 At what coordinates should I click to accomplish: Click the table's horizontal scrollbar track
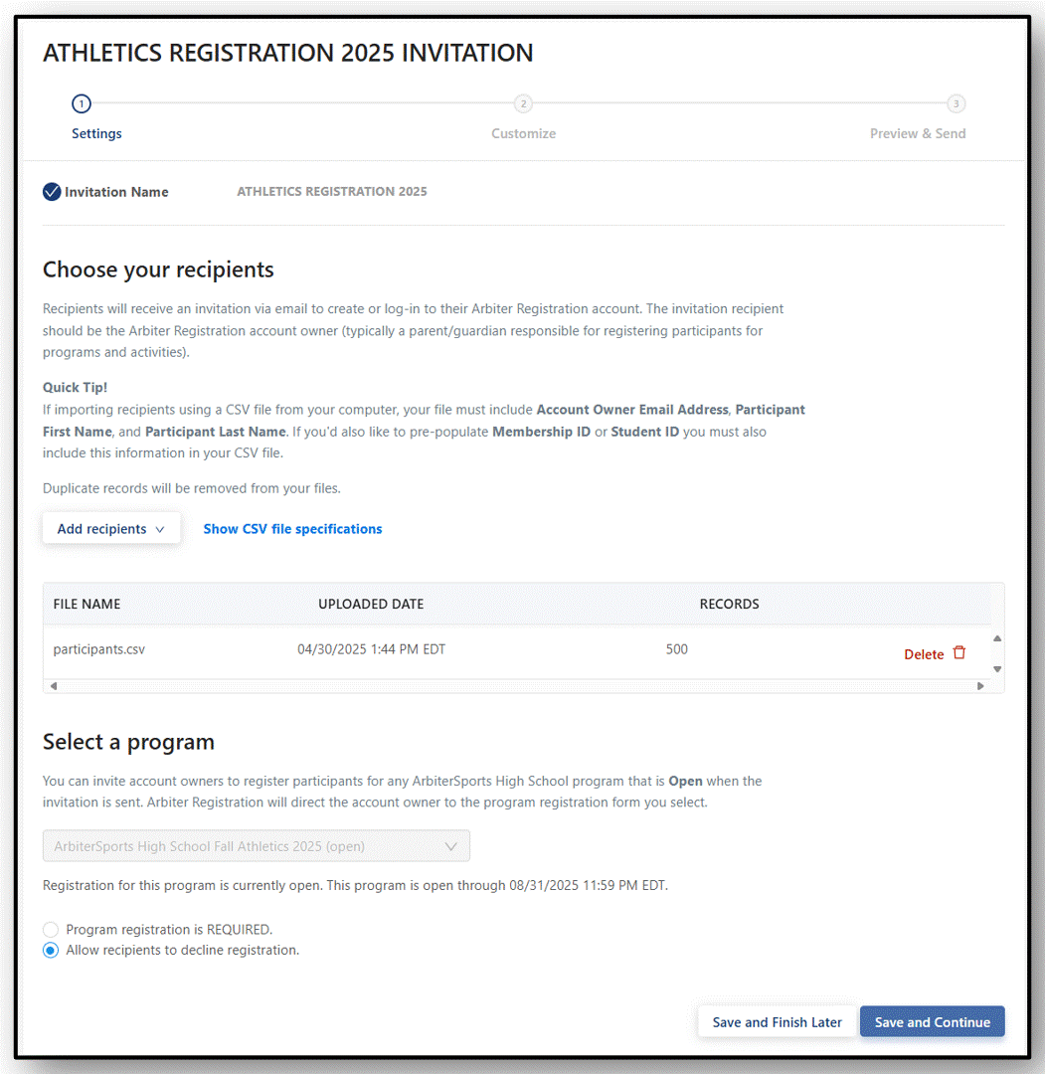pos(517,685)
